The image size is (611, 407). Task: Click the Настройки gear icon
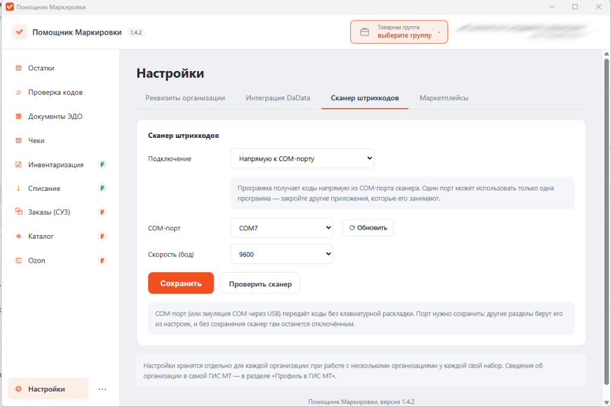18,389
